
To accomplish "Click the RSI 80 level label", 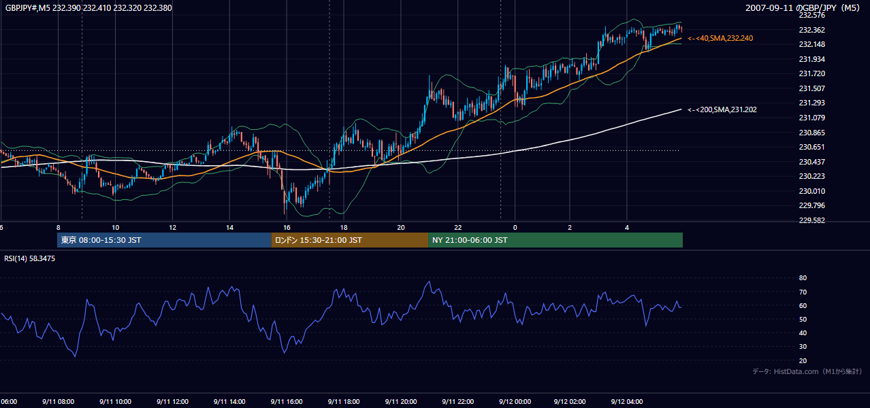I will 803,278.
